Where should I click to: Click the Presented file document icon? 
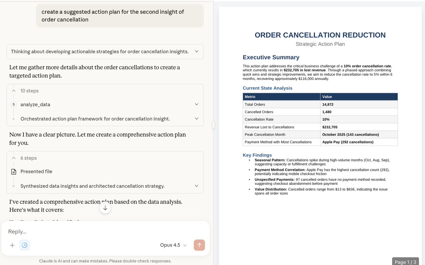14,172
